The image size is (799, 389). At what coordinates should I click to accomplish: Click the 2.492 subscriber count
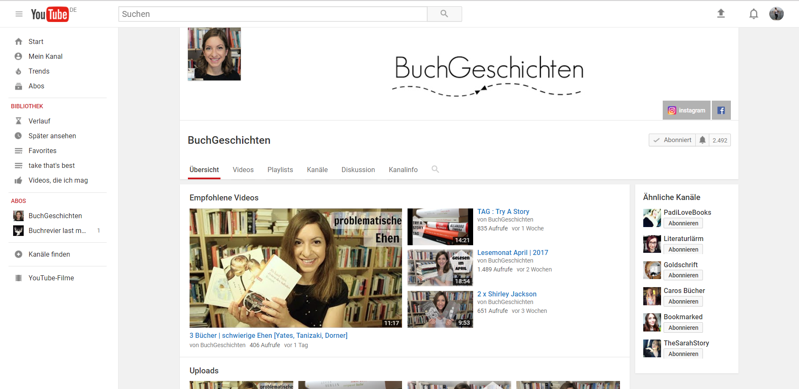click(720, 140)
